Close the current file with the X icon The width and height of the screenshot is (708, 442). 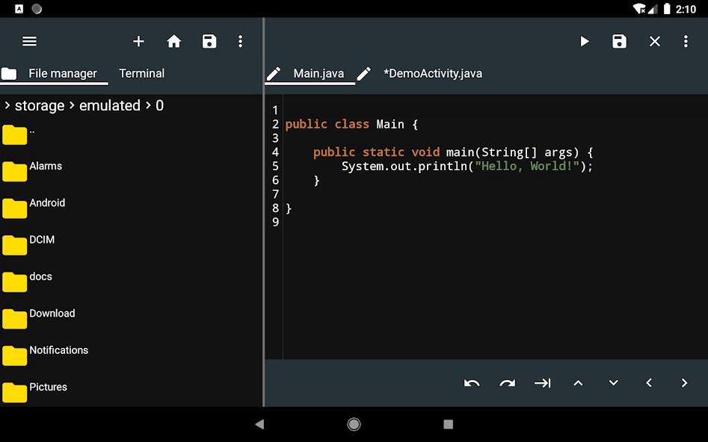pos(654,41)
